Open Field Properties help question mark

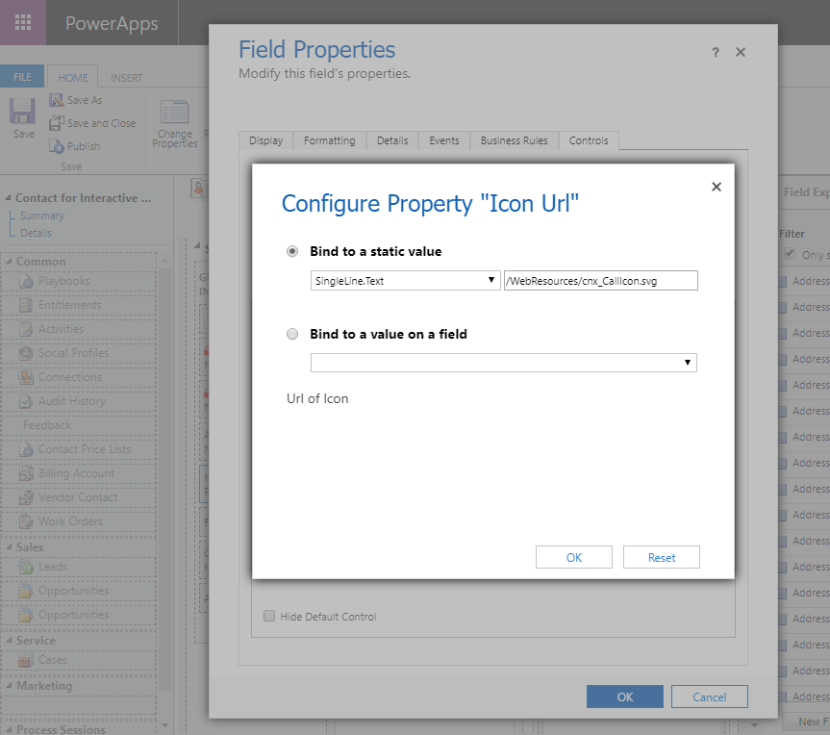pyautogui.click(x=716, y=52)
